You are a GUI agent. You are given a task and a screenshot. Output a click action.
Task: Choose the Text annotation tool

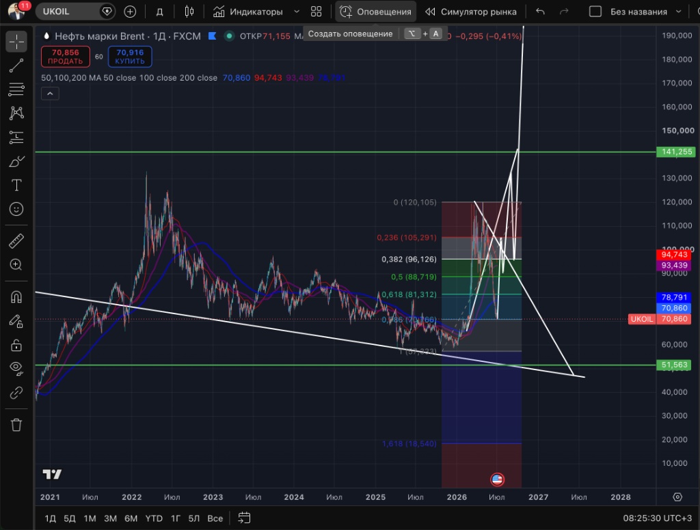16,185
